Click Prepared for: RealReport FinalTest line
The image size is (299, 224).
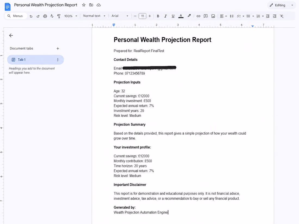[139, 51]
